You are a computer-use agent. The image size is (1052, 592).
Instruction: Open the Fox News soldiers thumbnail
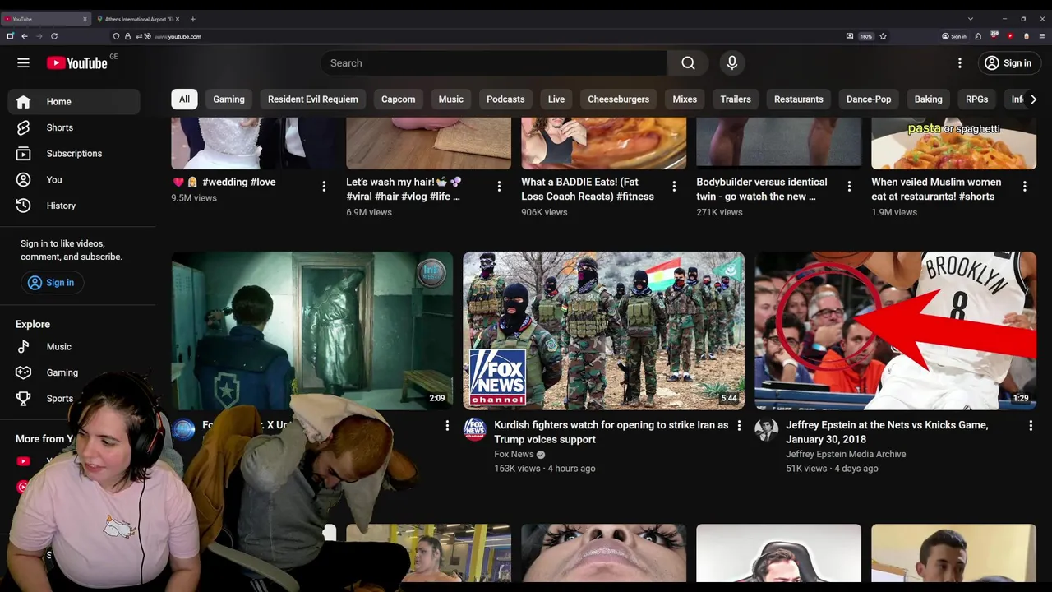603,331
